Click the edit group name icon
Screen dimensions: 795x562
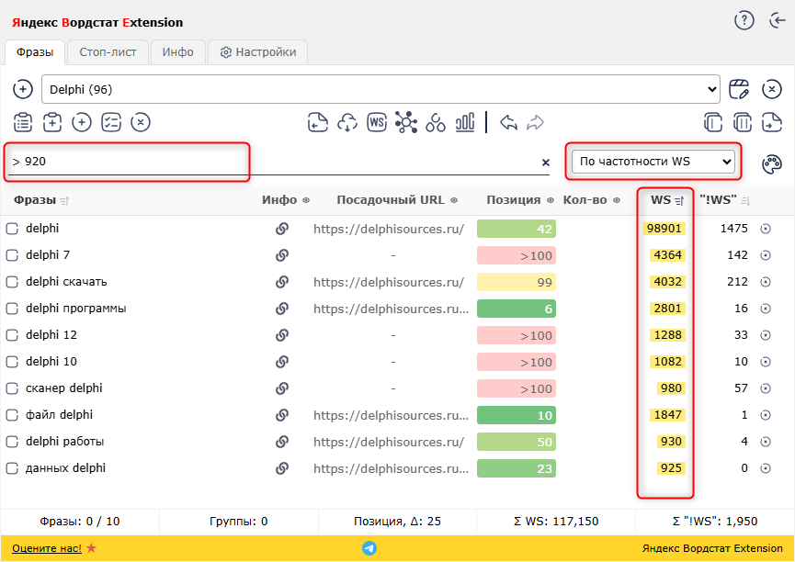tap(739, 89)
